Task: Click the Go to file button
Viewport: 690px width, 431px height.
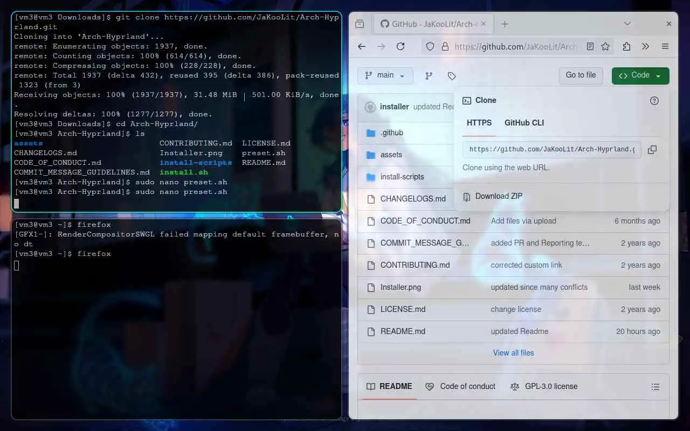Action: pos(581,75)
